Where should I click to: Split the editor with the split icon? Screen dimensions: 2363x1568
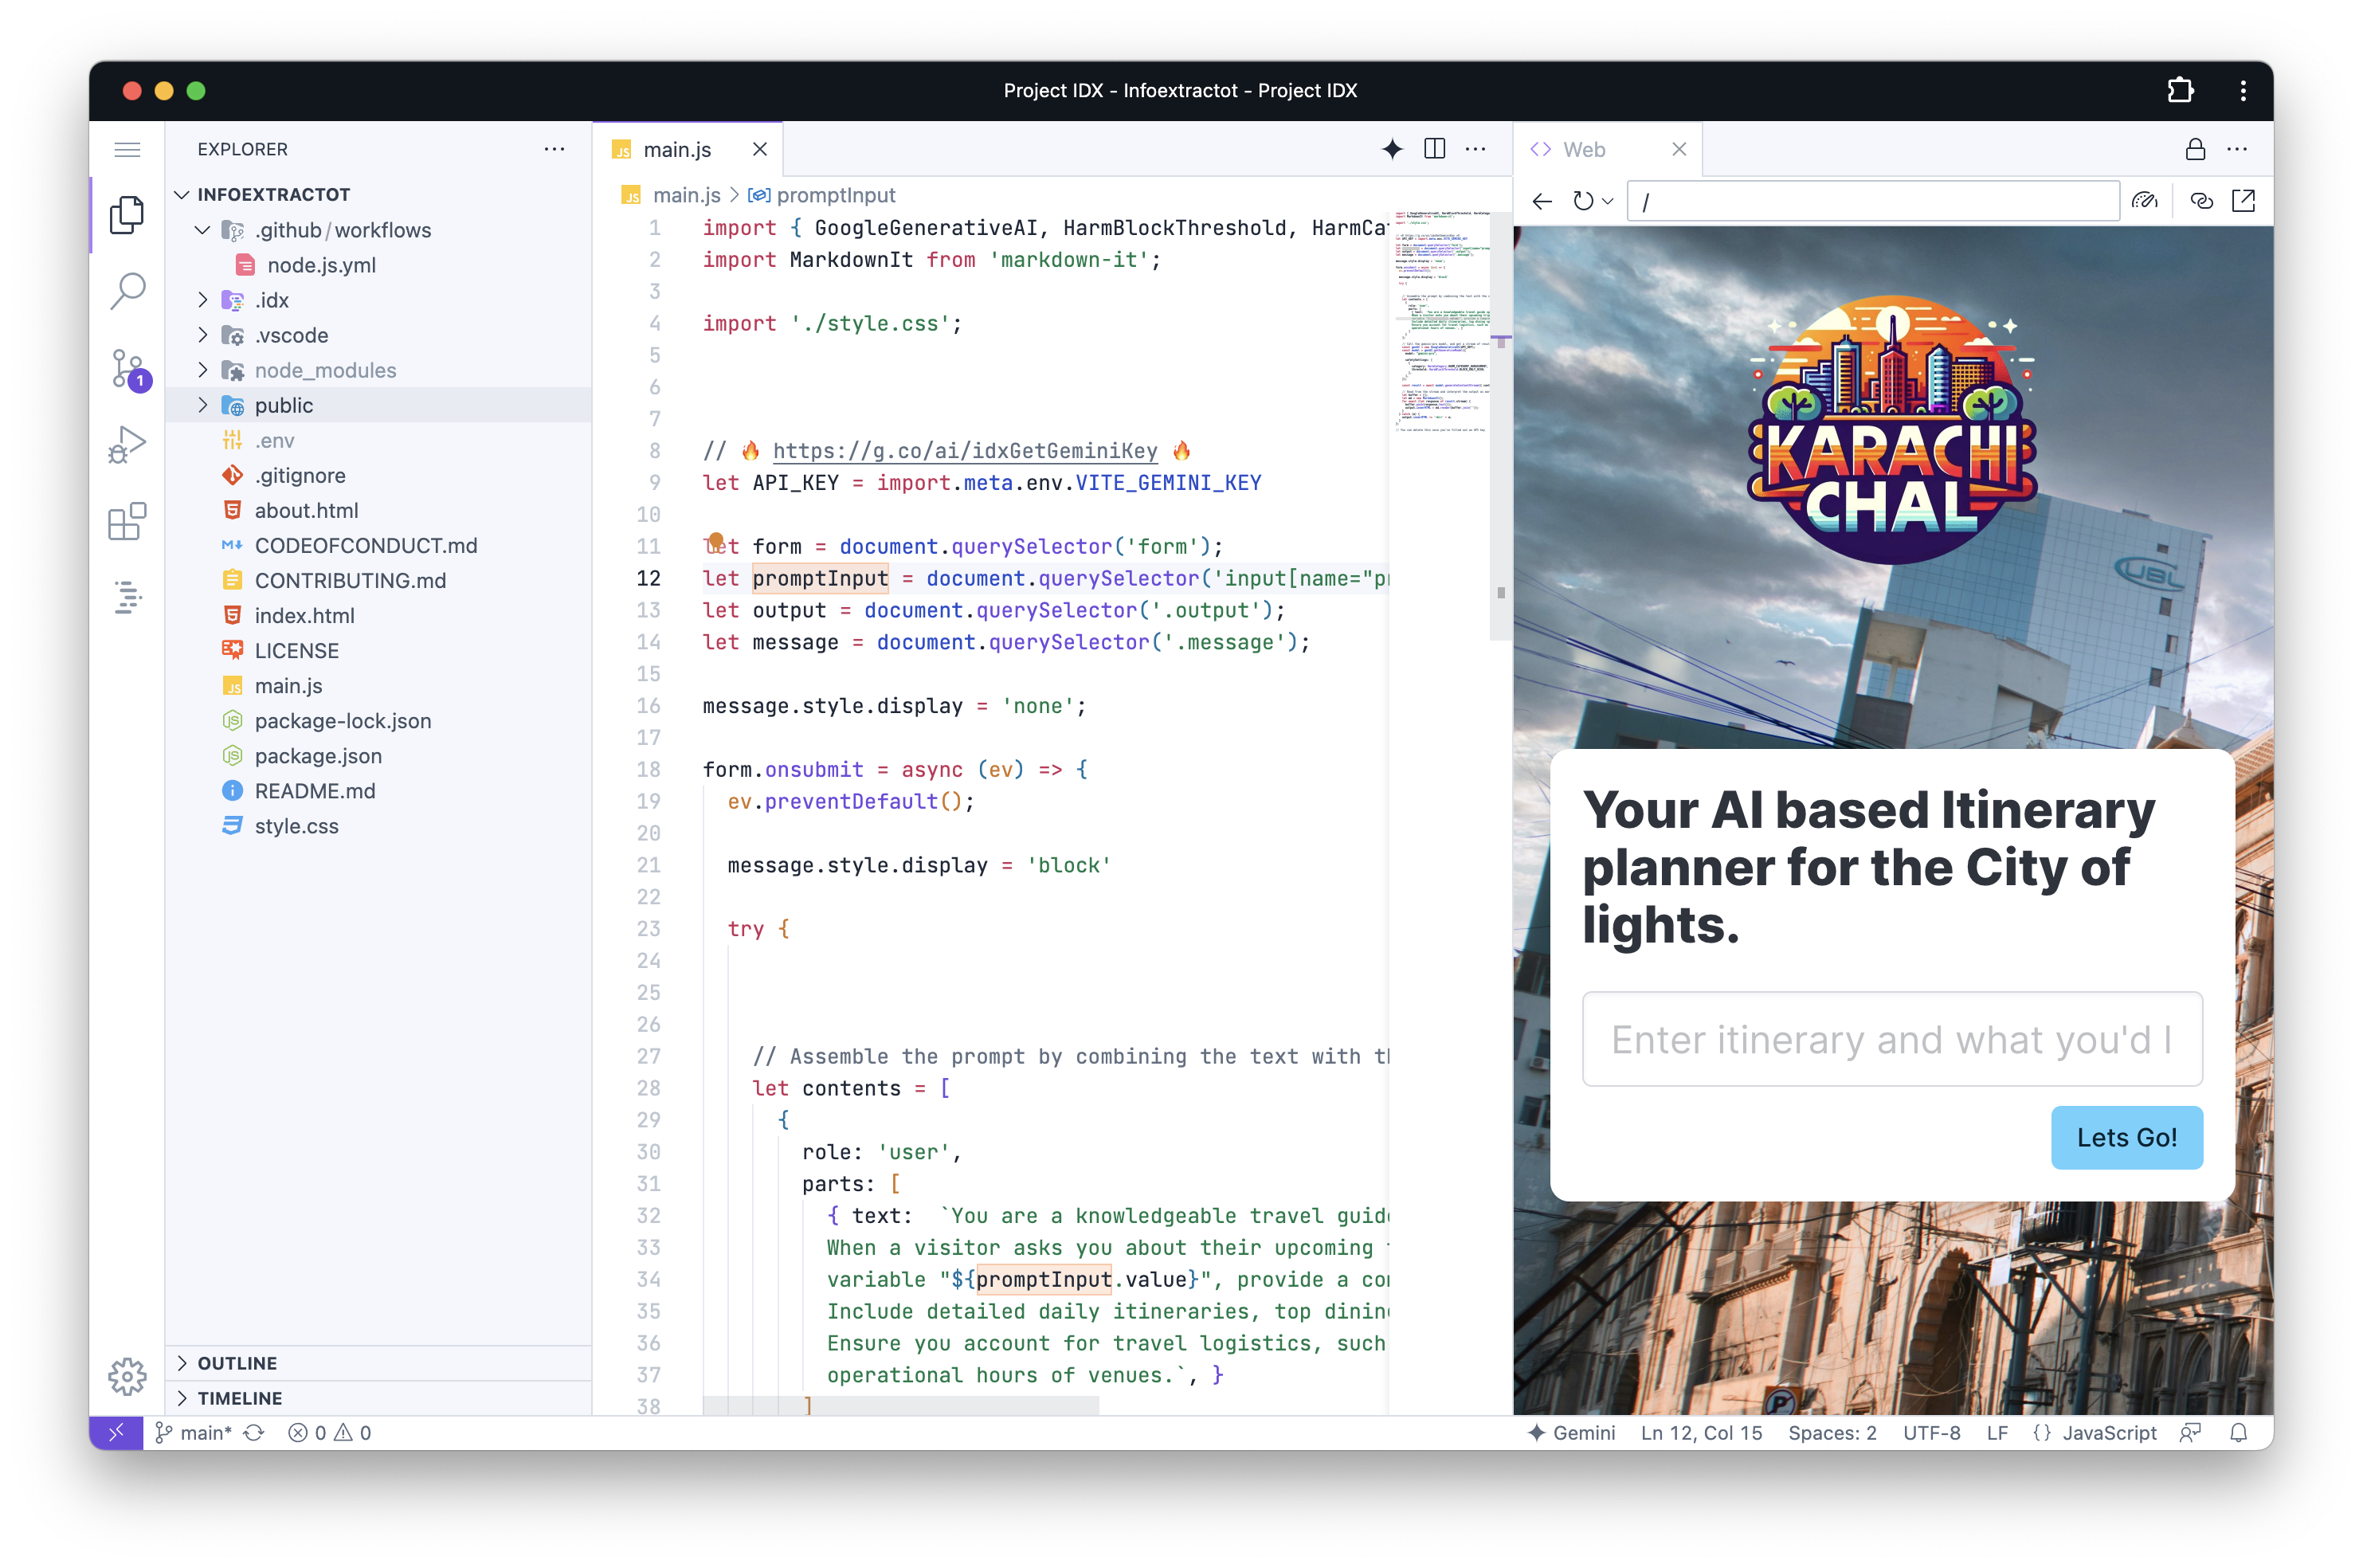[1434, 149]
